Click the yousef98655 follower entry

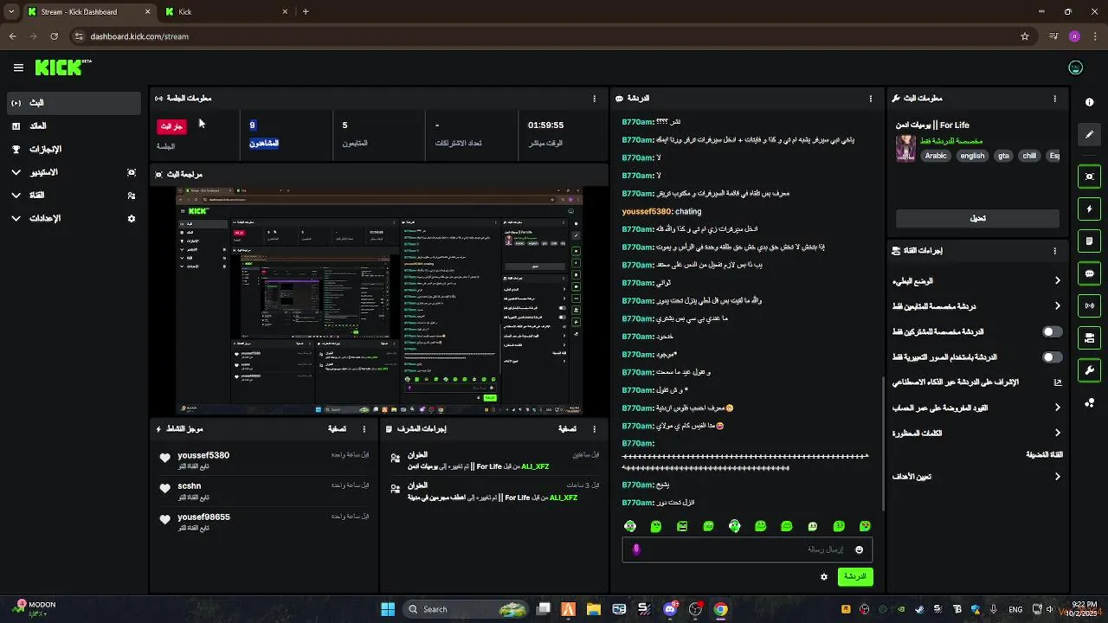264,522
